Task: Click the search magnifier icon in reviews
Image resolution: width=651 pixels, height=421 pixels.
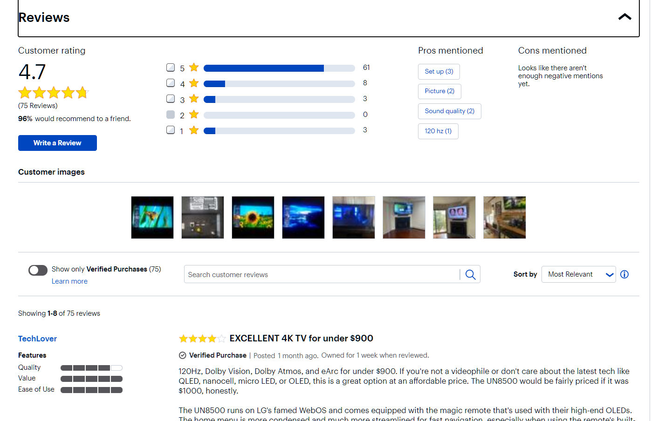Action: pyautogui.click(x=470, y=275)
